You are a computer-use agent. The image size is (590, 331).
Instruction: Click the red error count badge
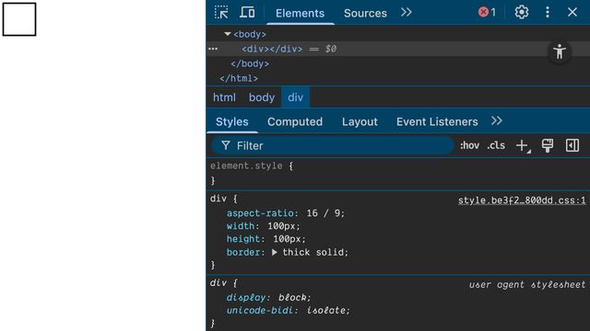(x=487, y=12)
